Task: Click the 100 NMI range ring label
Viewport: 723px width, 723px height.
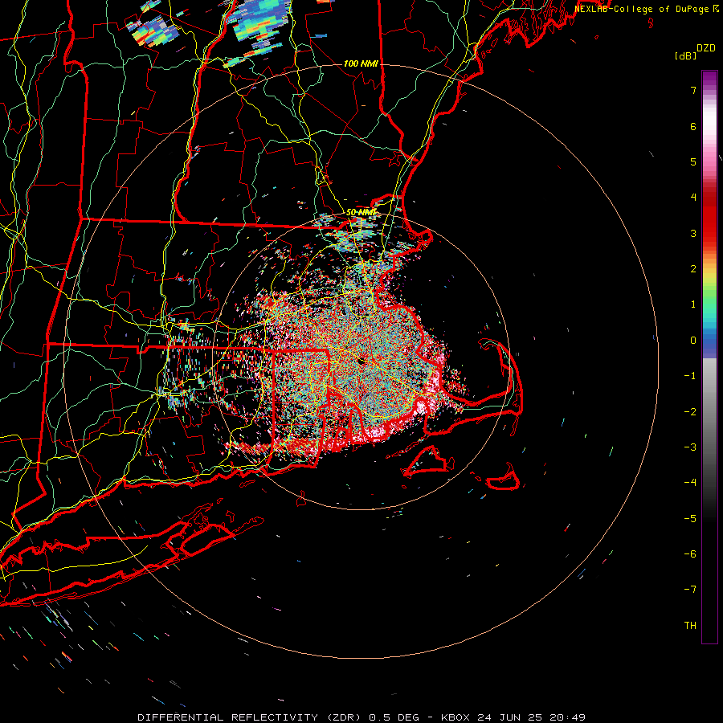Action: 361,63
